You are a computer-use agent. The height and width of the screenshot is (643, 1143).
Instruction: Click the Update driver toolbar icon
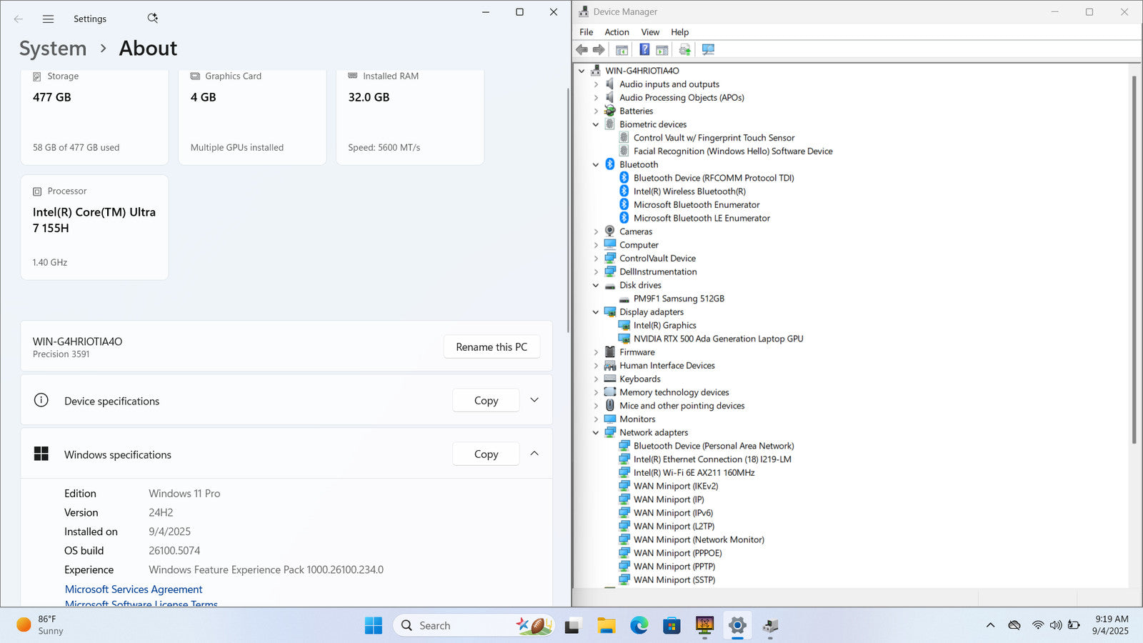click(684, 49)
